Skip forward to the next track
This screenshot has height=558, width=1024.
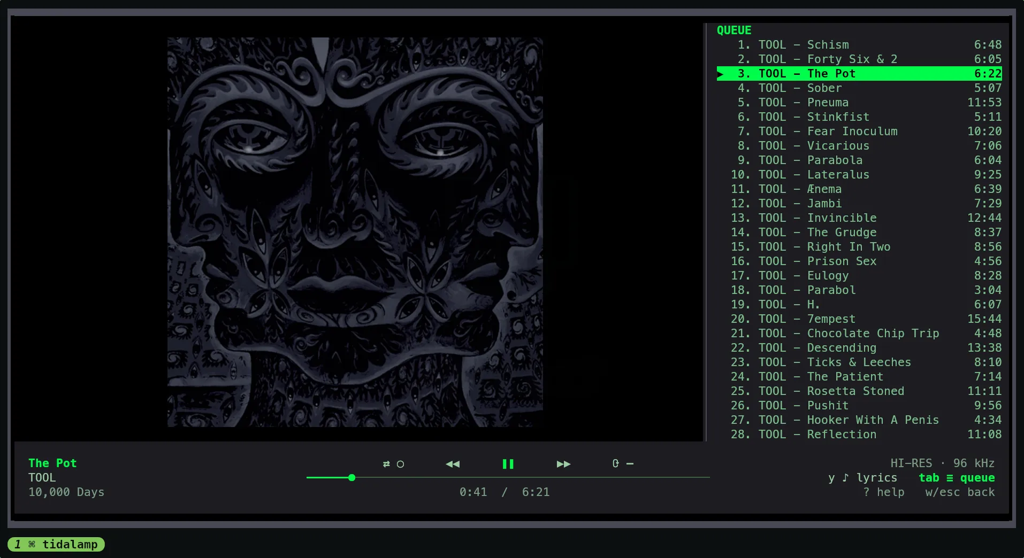pos(563,464)
